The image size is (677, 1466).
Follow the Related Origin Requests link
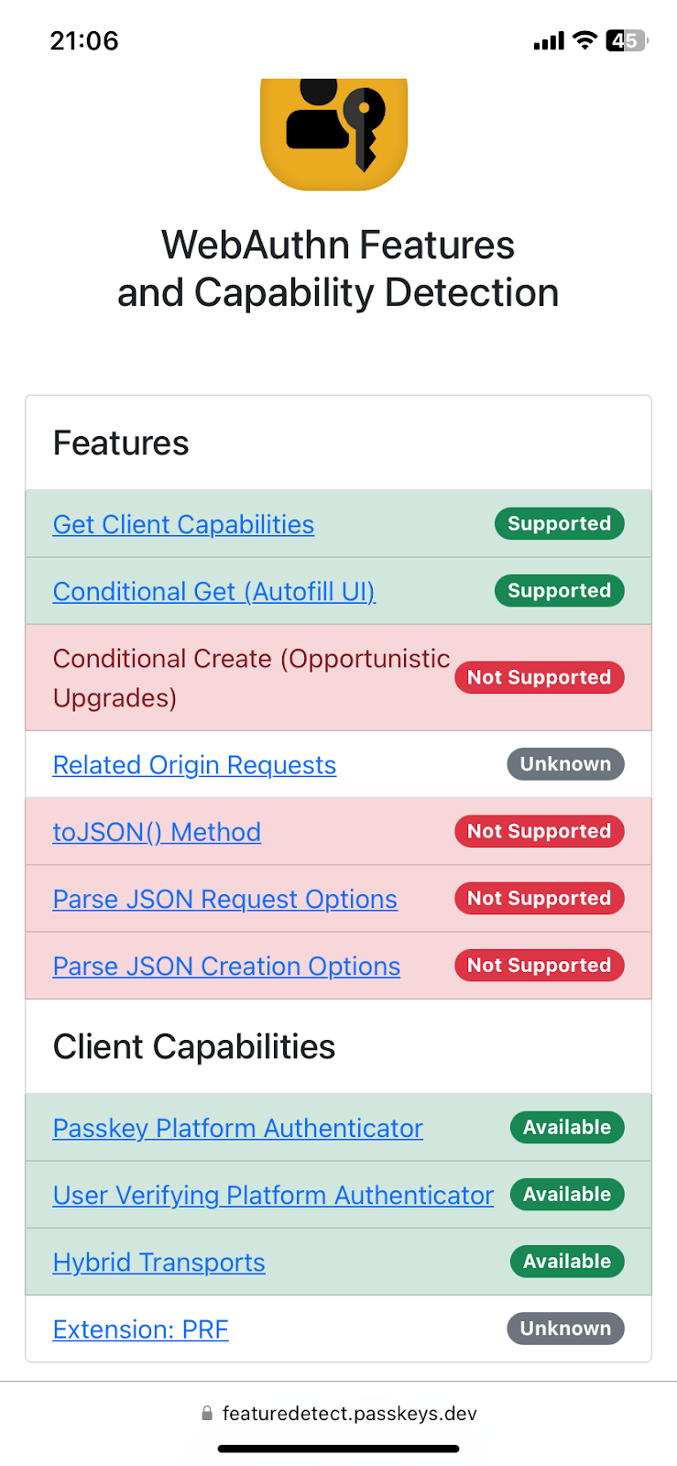194,764
